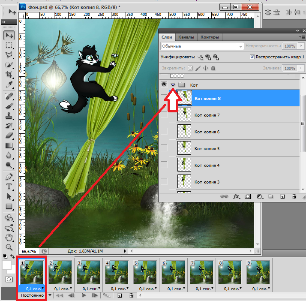Click the link layers icon
306x301 pixels.
(x=224, y=196)
